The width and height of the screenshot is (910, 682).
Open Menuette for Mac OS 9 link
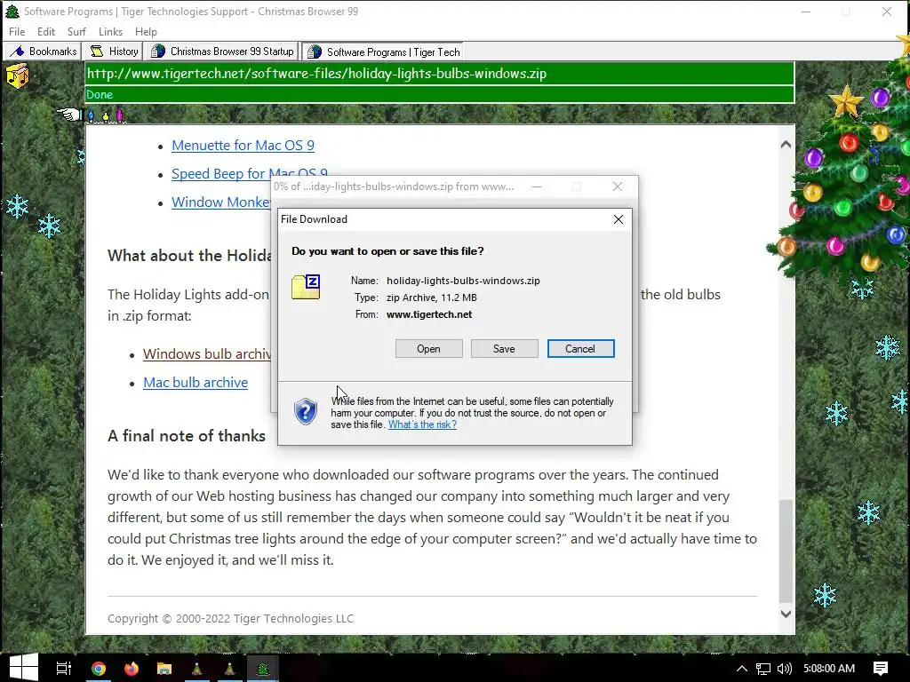(x=243, y=146)
